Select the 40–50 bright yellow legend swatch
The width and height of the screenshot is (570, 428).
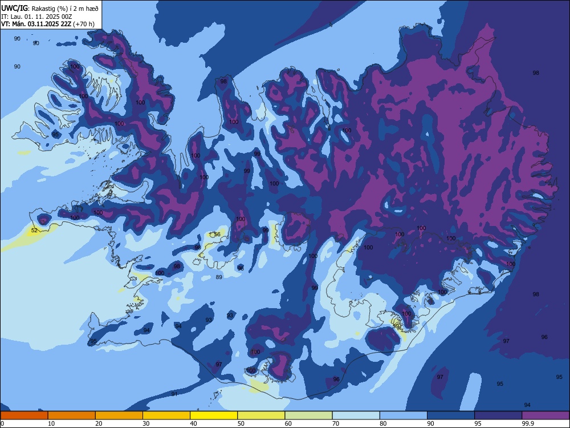[x=214, y=415]
